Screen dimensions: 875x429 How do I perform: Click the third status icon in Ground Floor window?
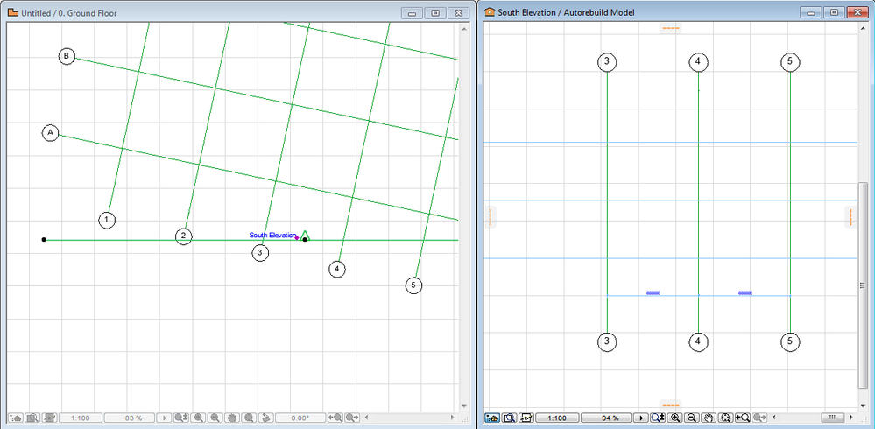coord(50,418)
